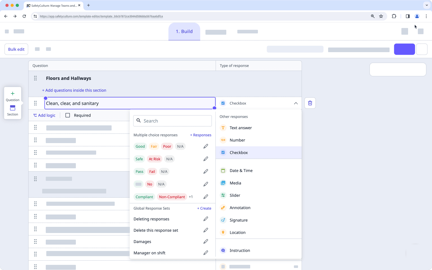Pick the Media response type

click(235, 183)
